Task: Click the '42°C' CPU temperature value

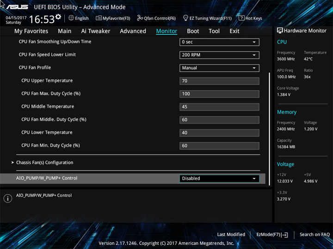Action: [x=308, y=59]
